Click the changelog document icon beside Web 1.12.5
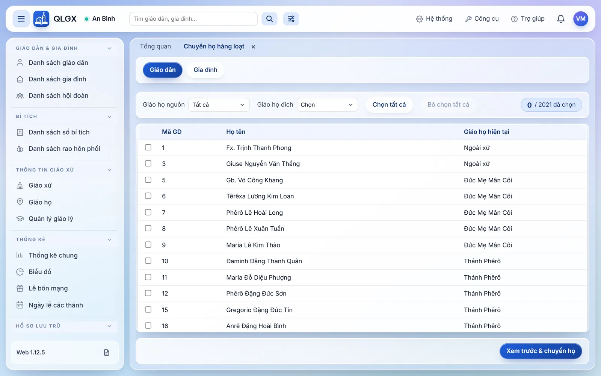601x376 pixels. [107, 353]
